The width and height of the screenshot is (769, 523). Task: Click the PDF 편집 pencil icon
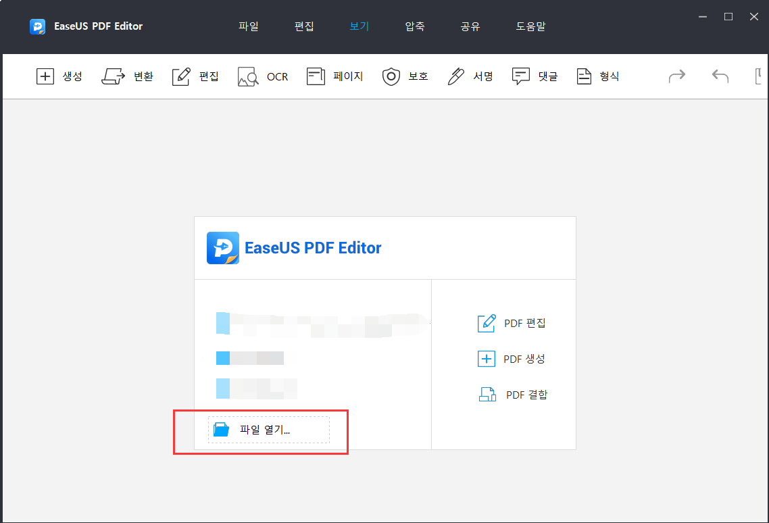coord(487,323)
